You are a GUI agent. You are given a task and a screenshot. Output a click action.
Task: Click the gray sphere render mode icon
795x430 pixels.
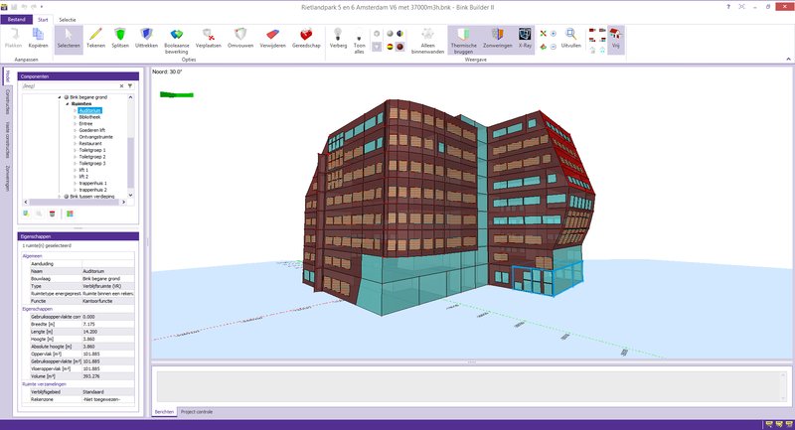click(x=390, y=34)
